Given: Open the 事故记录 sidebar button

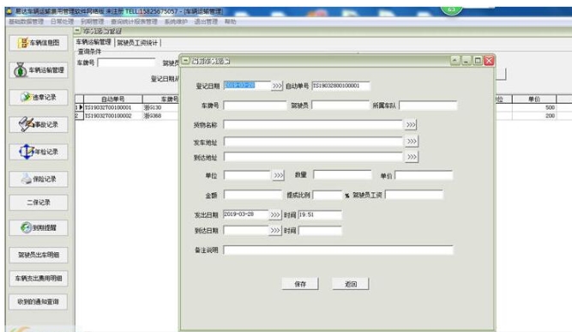Looking at the screenshot, I should [x=39, y=124].
